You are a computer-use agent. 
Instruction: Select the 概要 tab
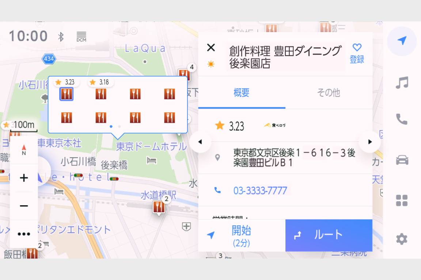point(241,93)
